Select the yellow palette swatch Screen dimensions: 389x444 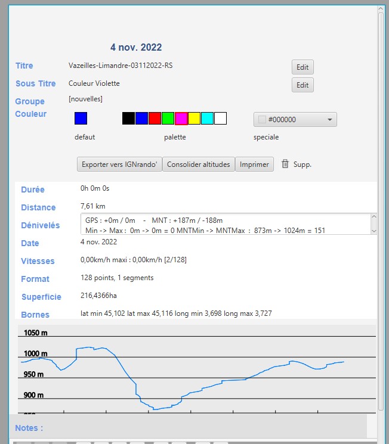click(194, 118)
